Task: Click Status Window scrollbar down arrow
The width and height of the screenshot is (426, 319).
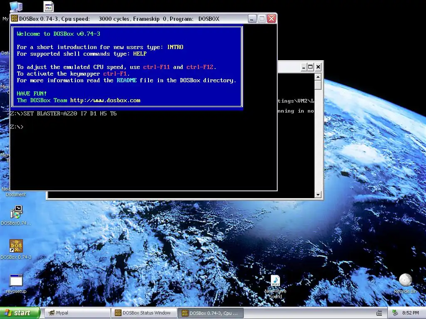Action: click(x=318, y=194)
